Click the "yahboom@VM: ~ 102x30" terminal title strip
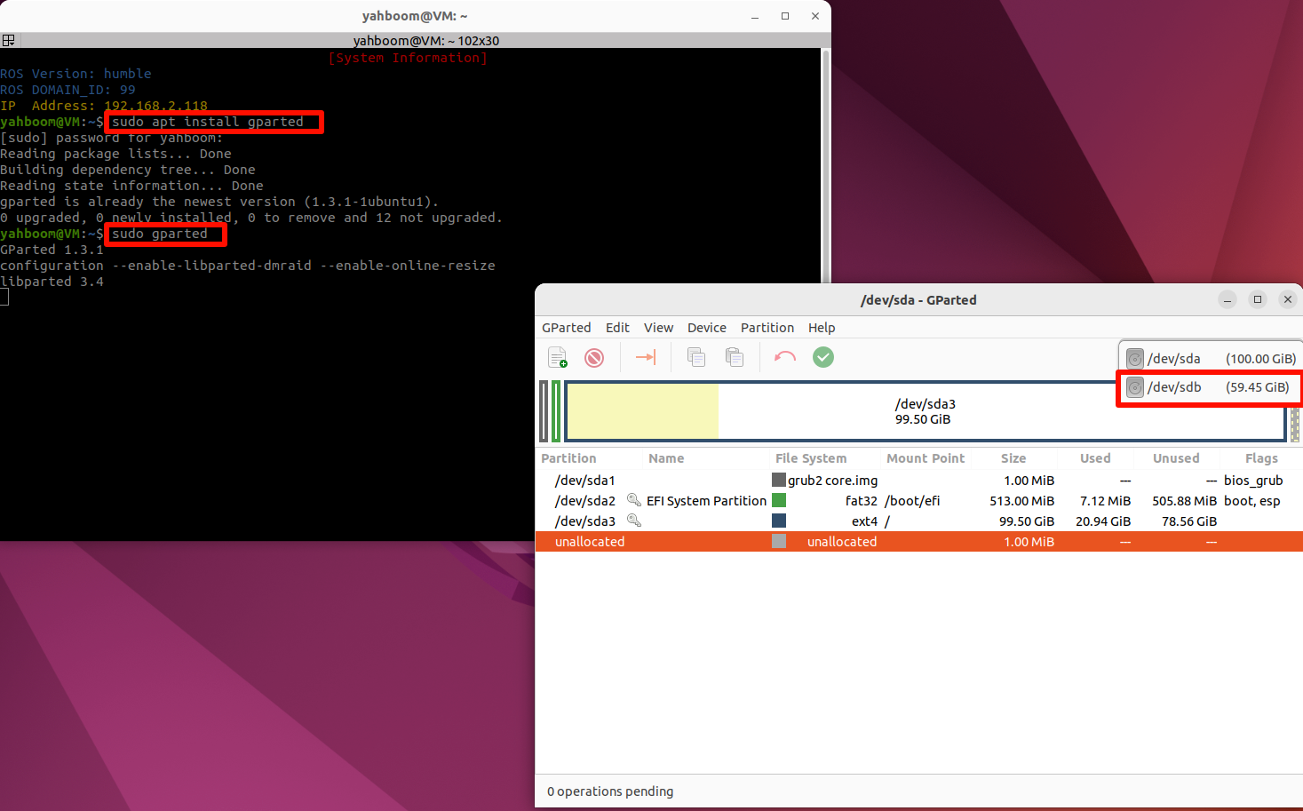1303x811 pixels. (x=426, y=40)
